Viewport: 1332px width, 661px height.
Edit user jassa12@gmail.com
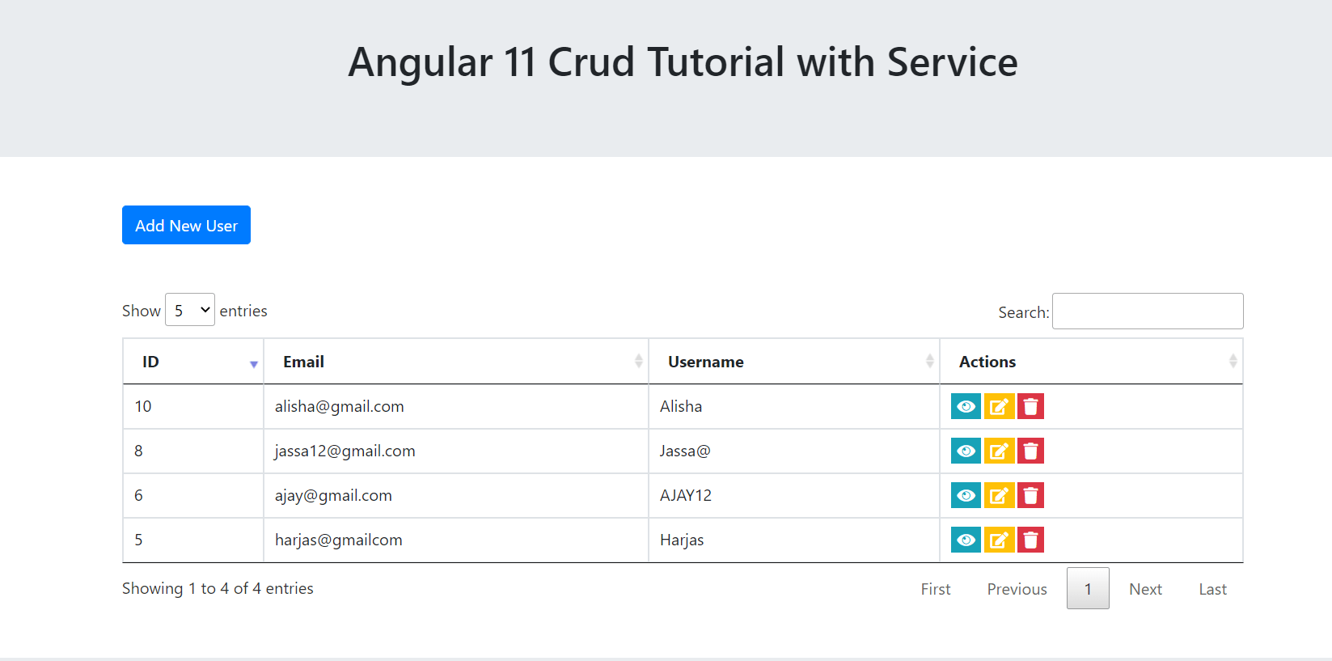999,451
